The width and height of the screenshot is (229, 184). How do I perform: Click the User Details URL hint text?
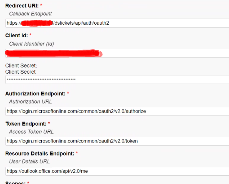tap(29, 162)
